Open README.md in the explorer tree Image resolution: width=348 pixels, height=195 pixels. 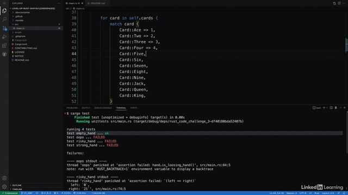coord(22,60)
